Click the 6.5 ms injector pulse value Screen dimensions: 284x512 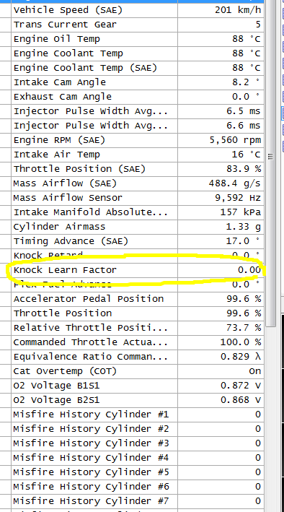pyautogui.click(x=243, y=111)
